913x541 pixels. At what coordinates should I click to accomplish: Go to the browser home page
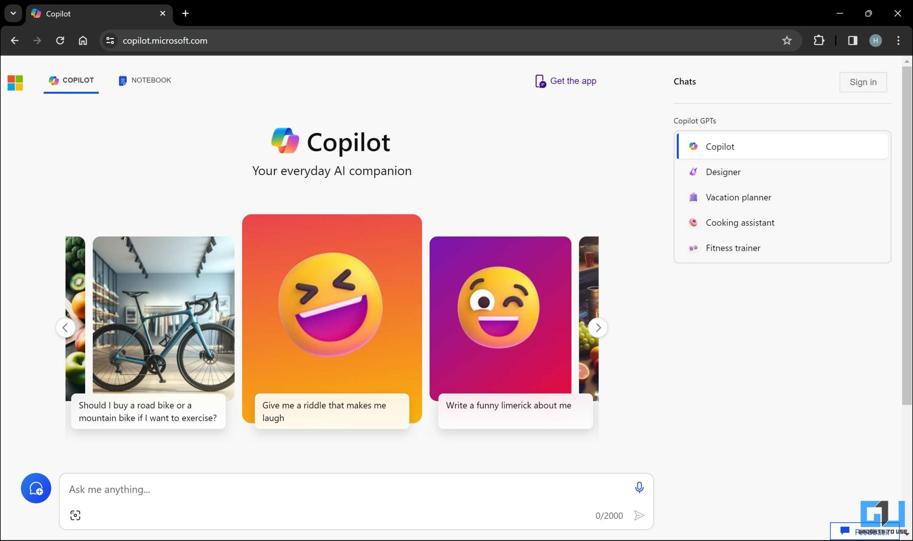[x=83, y=40]
